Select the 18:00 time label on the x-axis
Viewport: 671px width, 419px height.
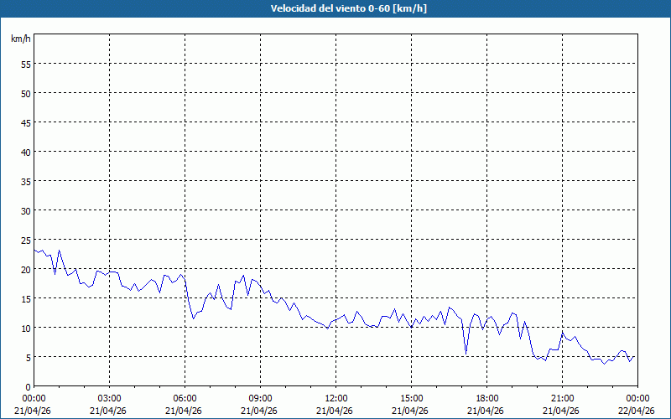486,398
